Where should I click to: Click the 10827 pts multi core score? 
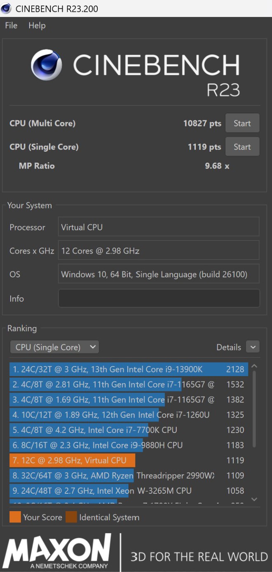coord(202,123)
